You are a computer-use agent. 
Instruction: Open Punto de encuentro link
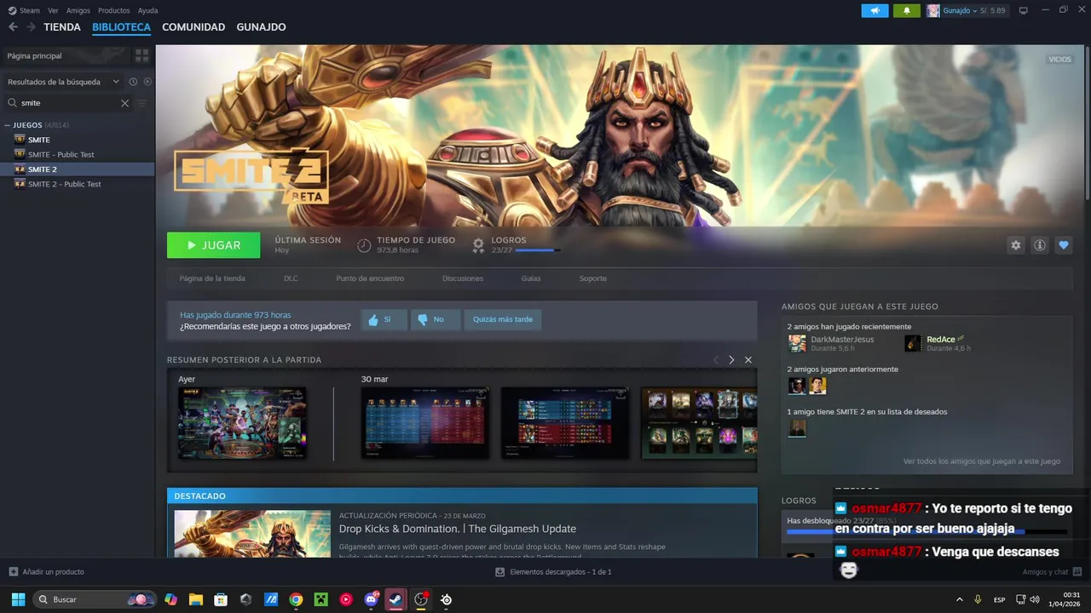(370, 278)
